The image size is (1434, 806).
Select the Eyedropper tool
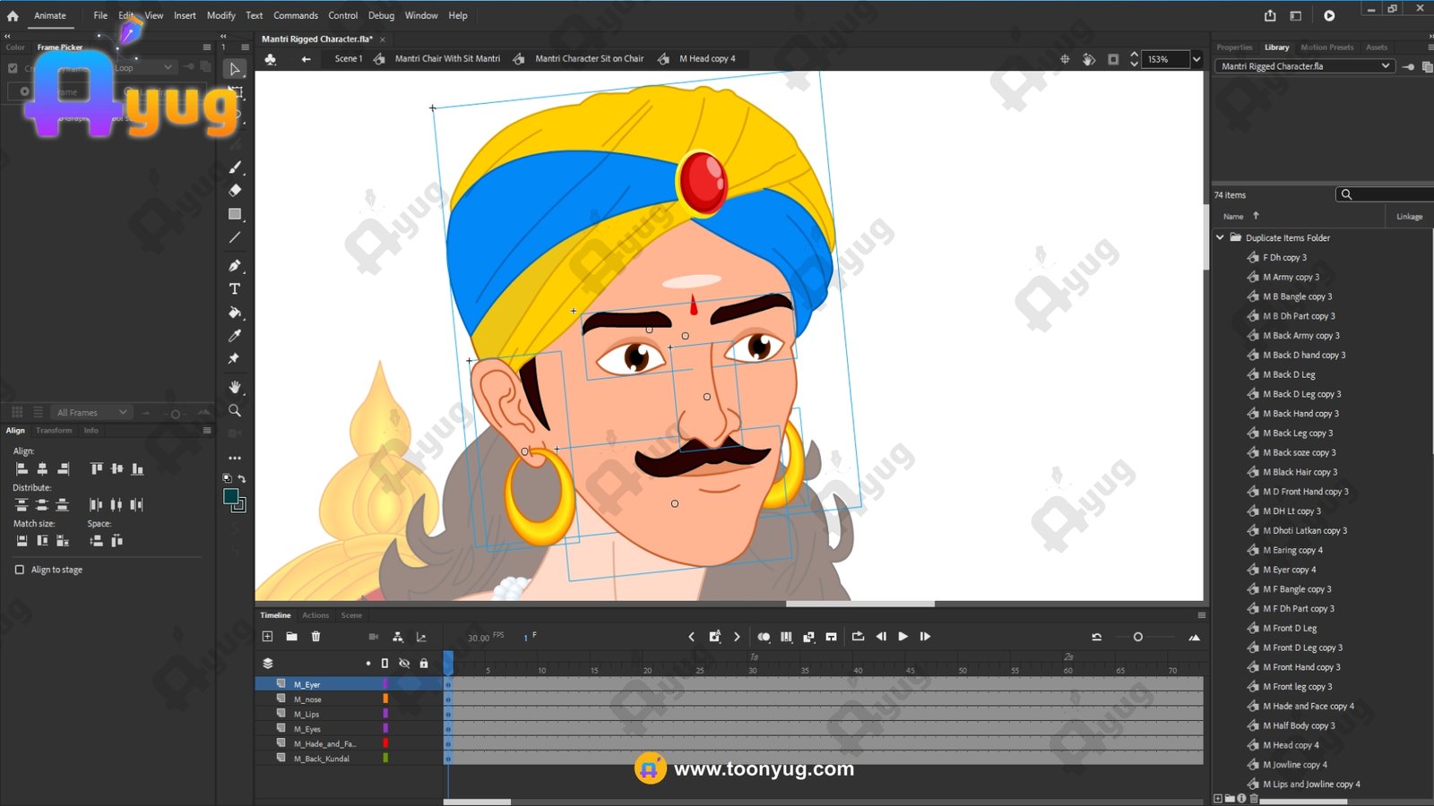click(x=235, y=336)
